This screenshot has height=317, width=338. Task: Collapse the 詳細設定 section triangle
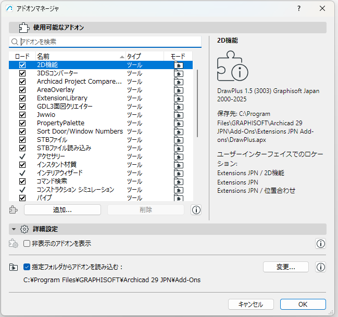pos(14,229)
